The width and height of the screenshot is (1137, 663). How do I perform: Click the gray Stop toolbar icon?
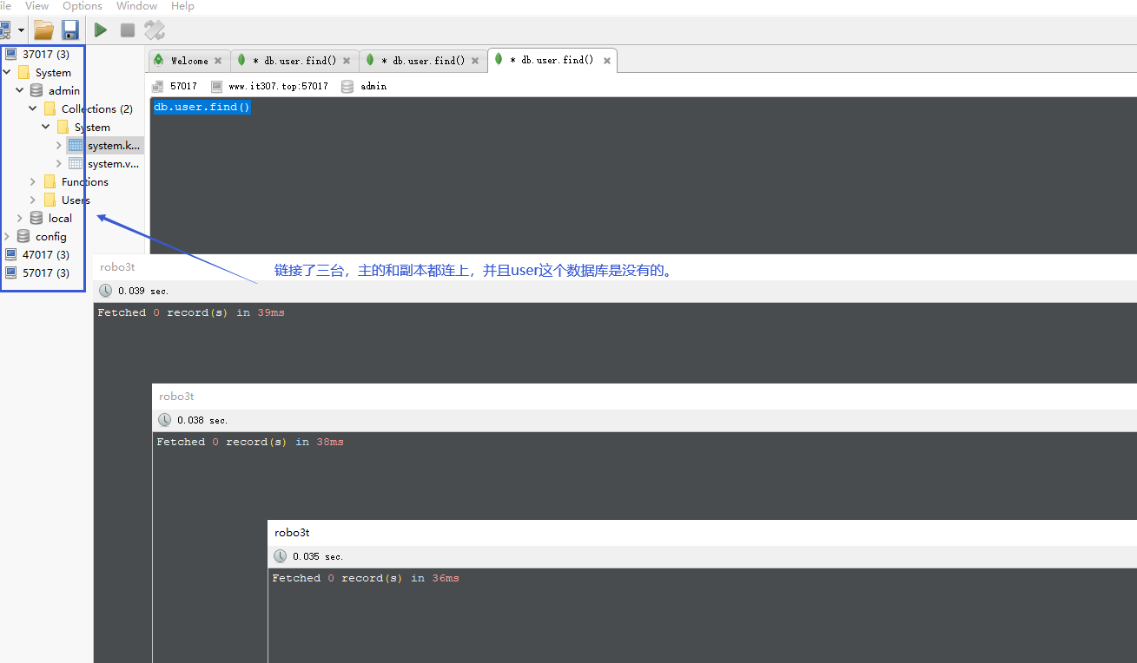[x=128, y=30]
